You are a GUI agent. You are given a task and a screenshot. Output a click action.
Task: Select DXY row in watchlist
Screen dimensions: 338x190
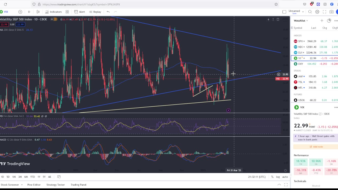pyautogui.click(x=314, y=64)
